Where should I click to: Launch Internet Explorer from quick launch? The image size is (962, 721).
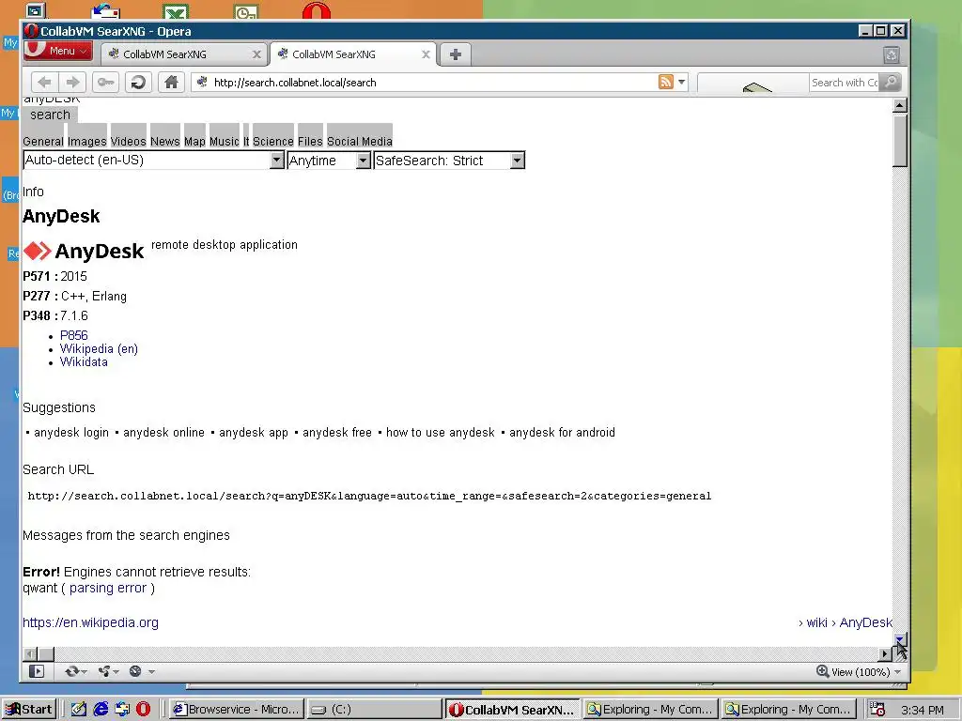tap(101, 710)
